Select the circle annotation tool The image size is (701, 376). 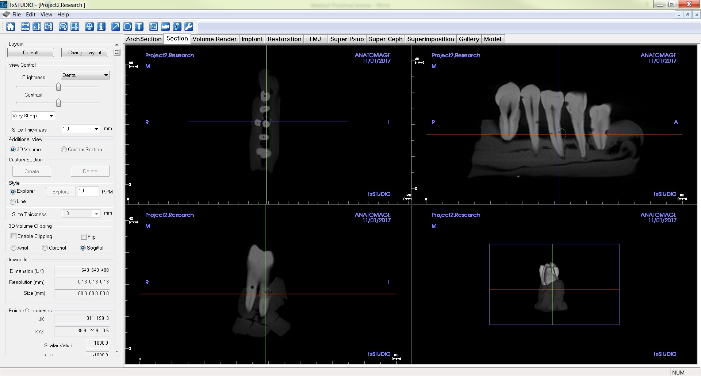click(x=127, y=27)
